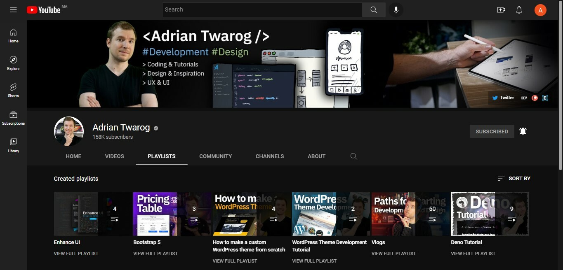The height and width of the screenshot is (270, 563).
Task: Open the Explore section from the sidebar
Action: click(13, 63)
